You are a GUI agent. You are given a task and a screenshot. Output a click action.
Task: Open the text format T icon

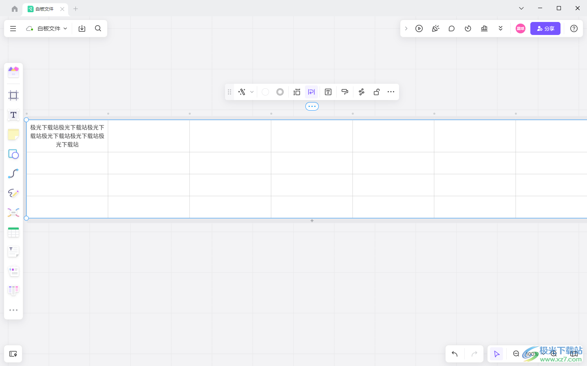pyautogui.click(x=328, y=92)
